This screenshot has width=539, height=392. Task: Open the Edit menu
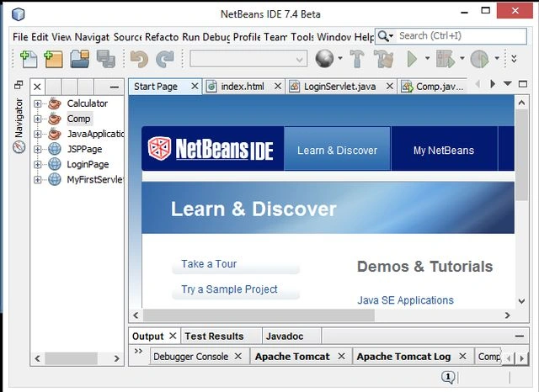coord(40,37)
